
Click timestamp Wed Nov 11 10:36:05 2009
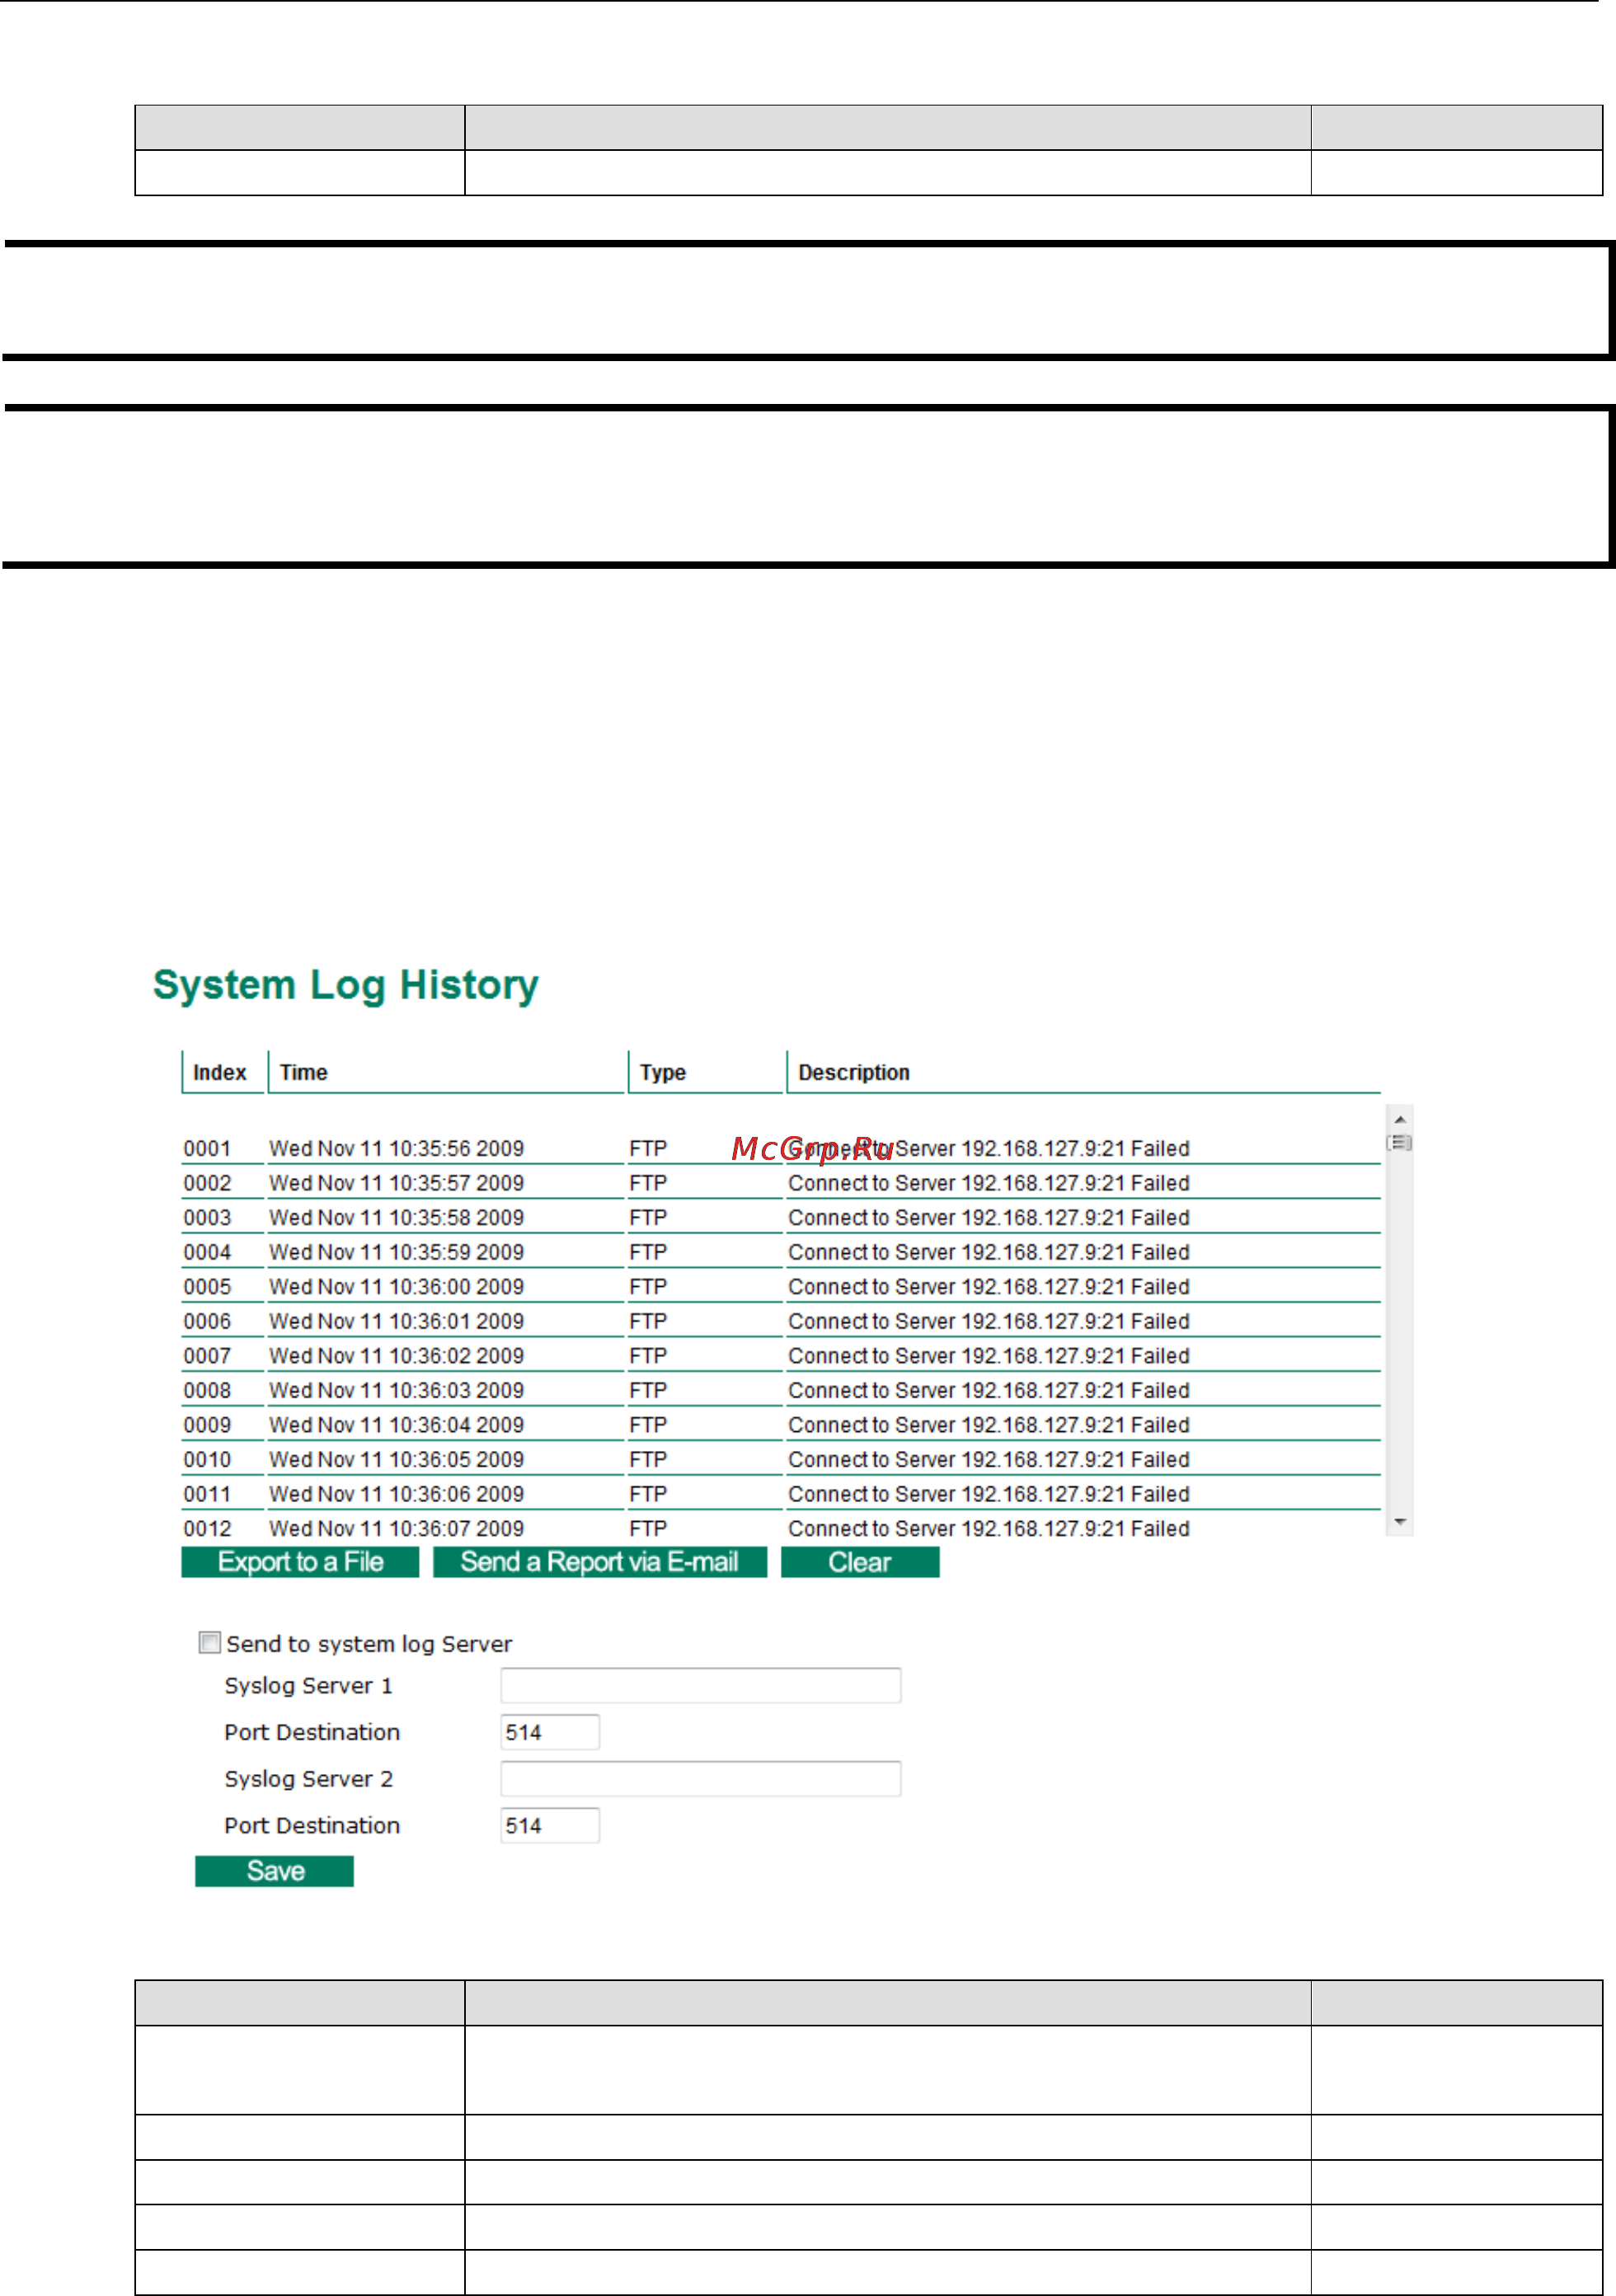tap(396, 1459)
